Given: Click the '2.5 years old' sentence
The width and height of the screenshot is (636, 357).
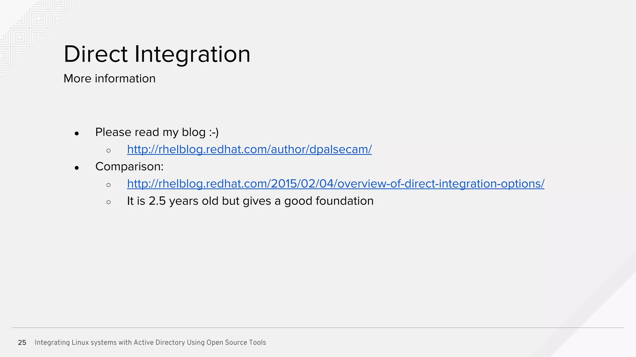Looking at the screenshot, I should pyautogui.click(x=250, y=201).
